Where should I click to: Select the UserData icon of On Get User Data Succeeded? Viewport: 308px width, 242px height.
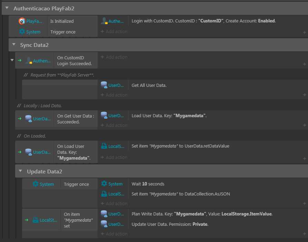[x=29, y=119]
